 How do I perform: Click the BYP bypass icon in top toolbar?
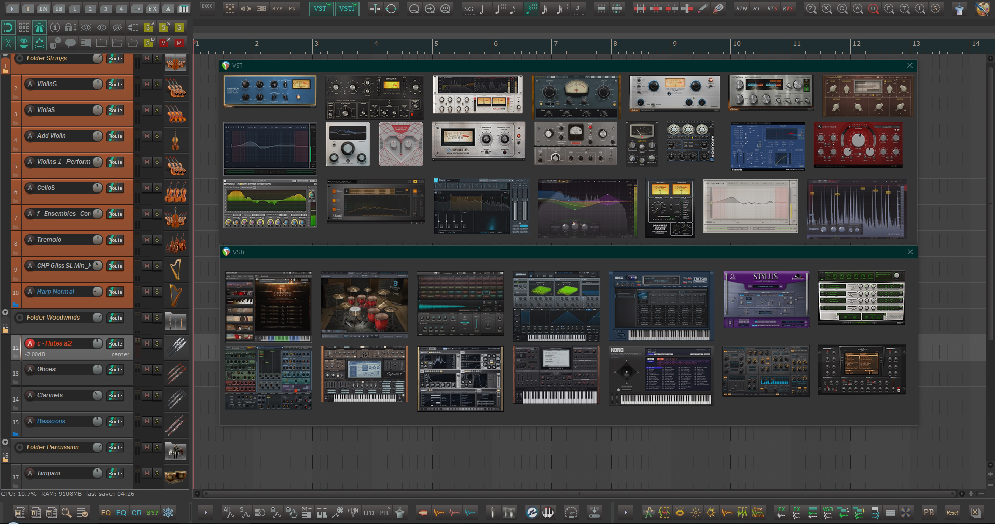click(x=277, y=9)
